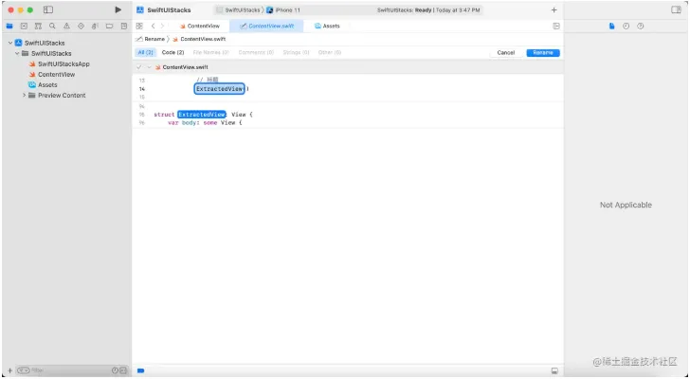
Task: Select the File inspector icon
Action: (611, 26)
